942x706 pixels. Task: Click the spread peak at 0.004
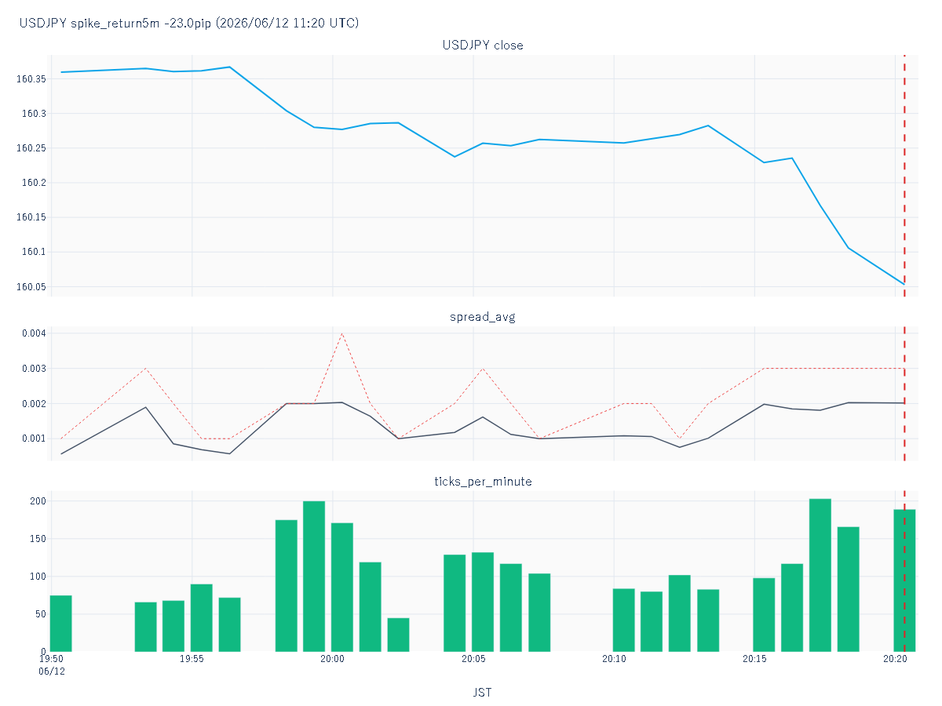pos(342,333)
